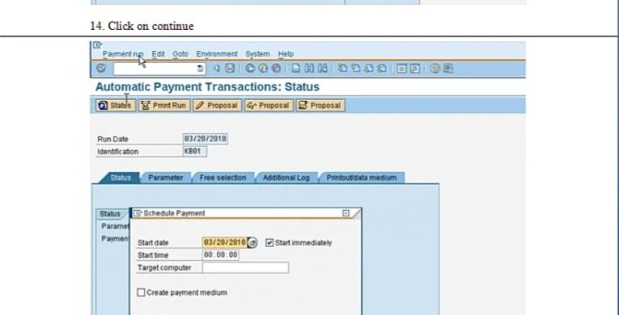The image size is (619, 315).
Task: Click the edit Proposal pencil button
Action: 217,105
